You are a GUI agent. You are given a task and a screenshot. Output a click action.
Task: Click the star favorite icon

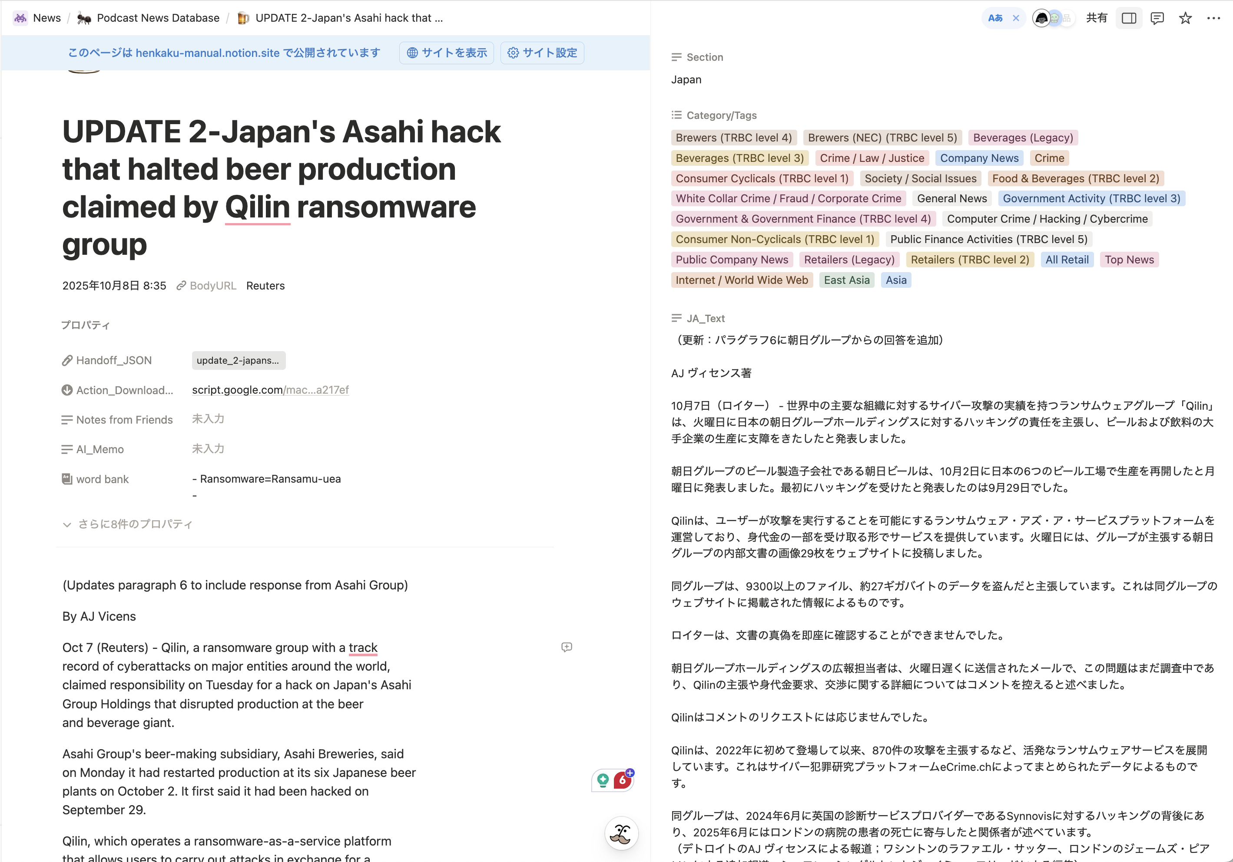(x=1185, y=18)
